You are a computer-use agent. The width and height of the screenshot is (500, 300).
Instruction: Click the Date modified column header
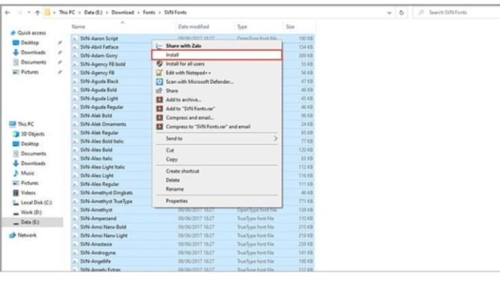(x=195, y=26)
